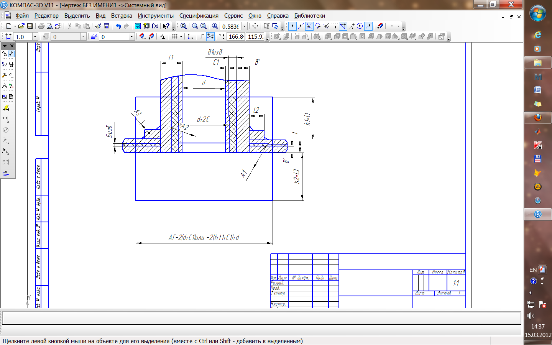552x345 pixels.
Task: Open Firefox from the taskbar
Action: 537,118
